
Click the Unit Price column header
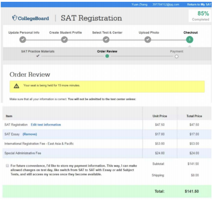tap(159, 116)
